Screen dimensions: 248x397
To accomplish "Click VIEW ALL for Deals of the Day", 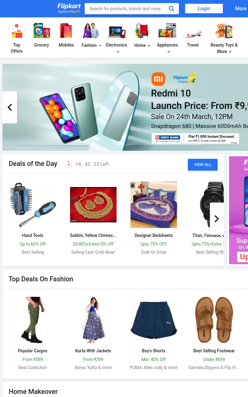I will point(203,165).
